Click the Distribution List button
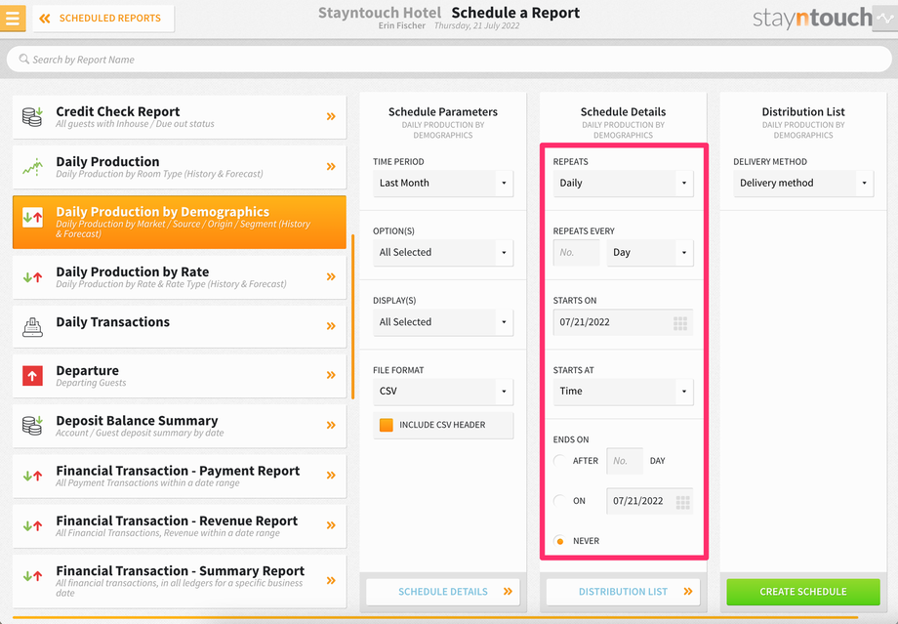This screenshot has width=898, height=624. click(623, 592)
